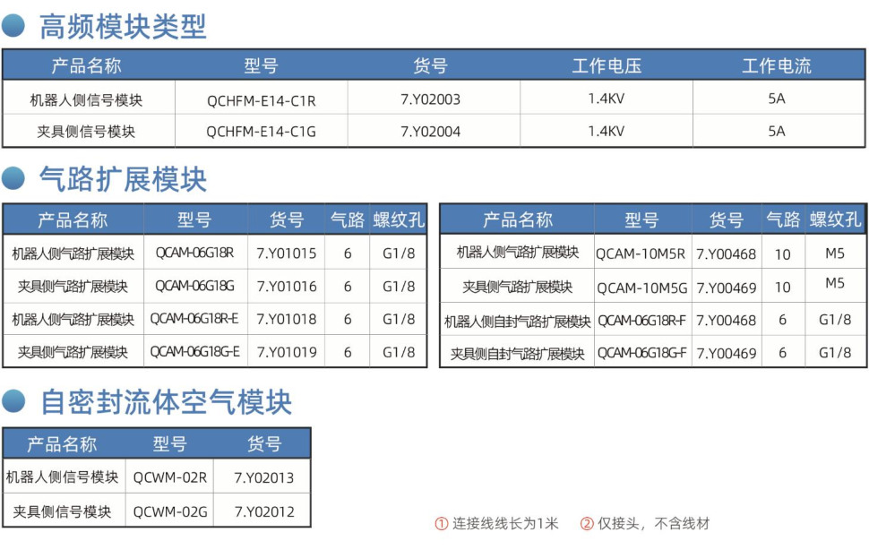Screen dimensions: 869x558
Task: Select the 工作电压 column header
Action: point(607,66)
